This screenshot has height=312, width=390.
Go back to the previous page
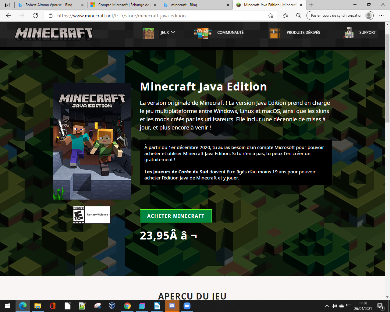9,16
